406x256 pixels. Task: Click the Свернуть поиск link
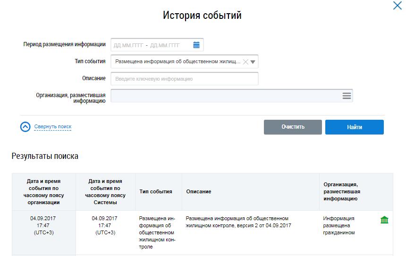click(53, 127)
